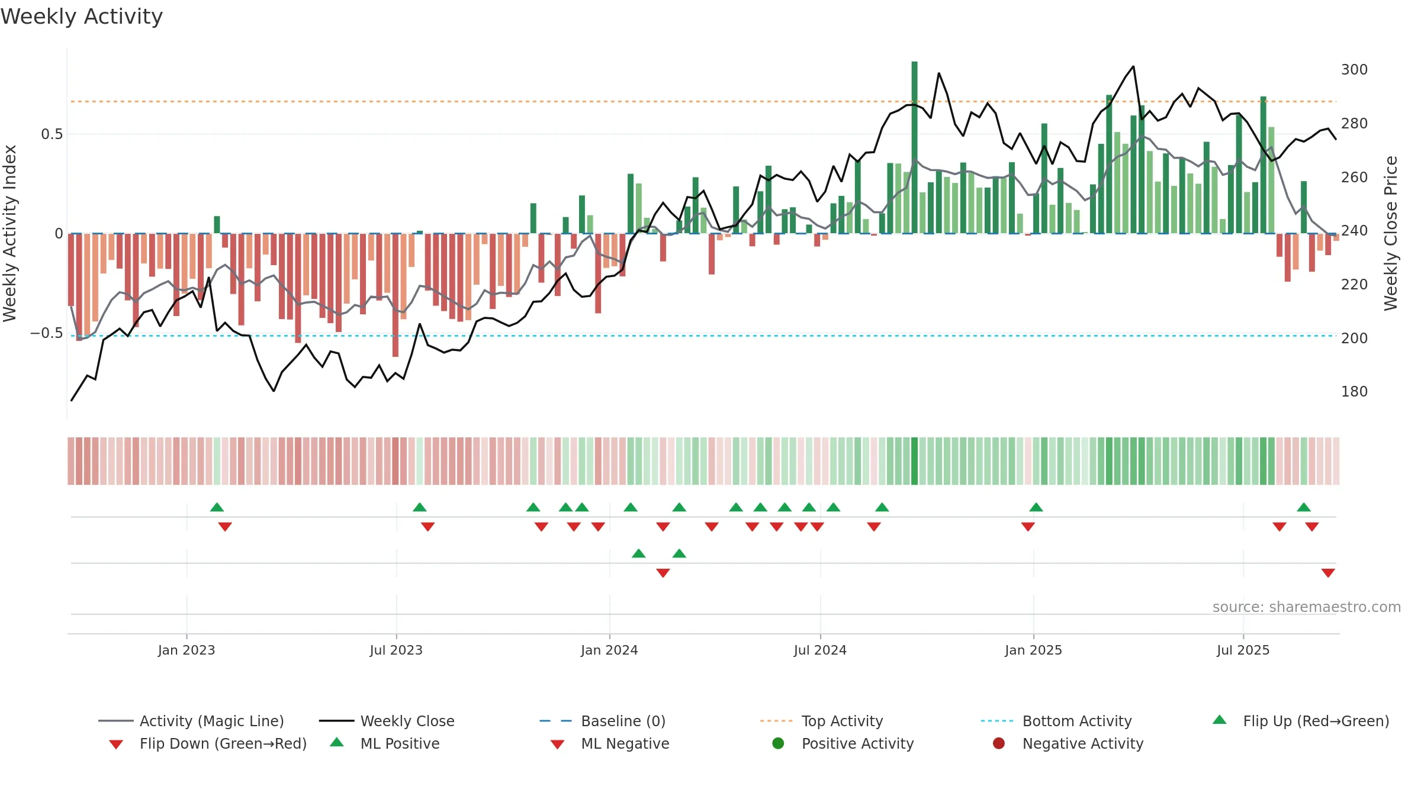Click the tallest green activity bar in late 2024
The image size is (1421, 799).
[914, 147]
